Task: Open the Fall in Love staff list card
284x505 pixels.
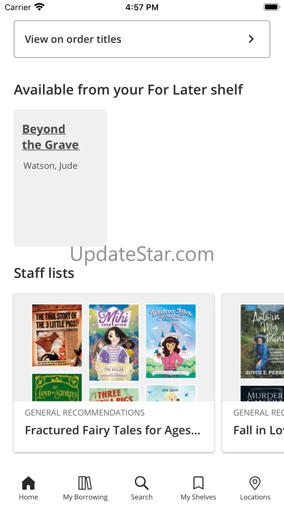Action: [253, 372]
